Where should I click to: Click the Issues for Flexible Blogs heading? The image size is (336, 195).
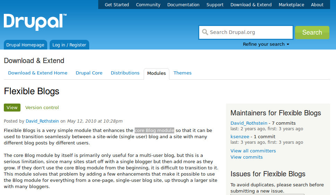coord(268,174)
